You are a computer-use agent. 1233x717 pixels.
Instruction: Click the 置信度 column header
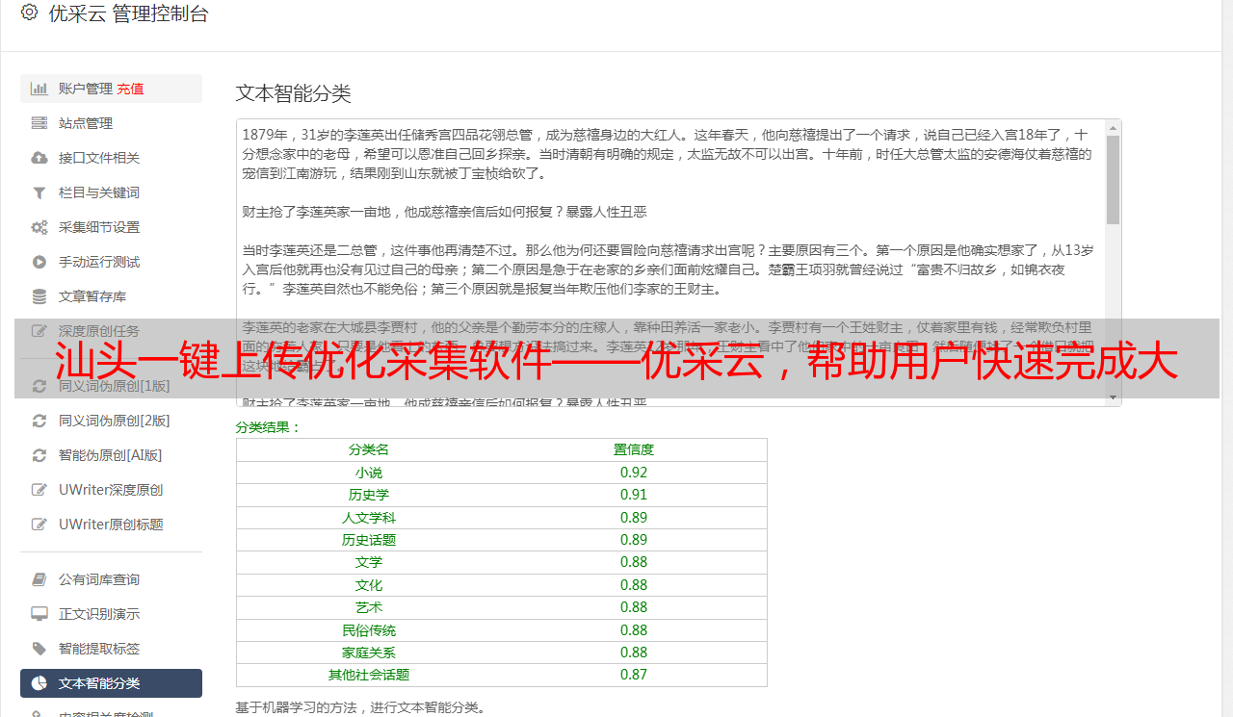[x=634, y=449]
